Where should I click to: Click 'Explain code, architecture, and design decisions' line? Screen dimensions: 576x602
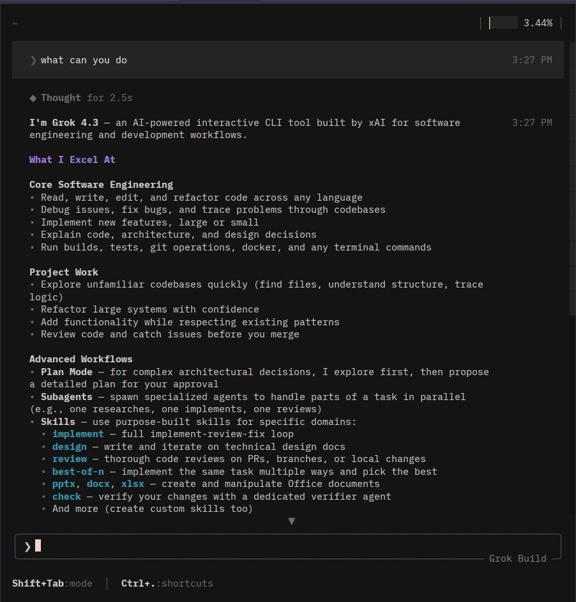[178, 235]
